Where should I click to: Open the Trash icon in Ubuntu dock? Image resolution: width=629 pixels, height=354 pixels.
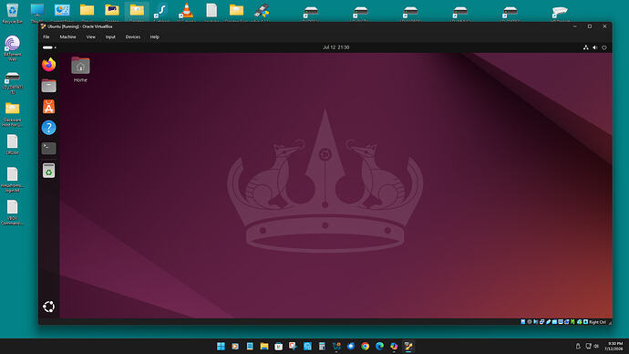(x=48, y=171)
